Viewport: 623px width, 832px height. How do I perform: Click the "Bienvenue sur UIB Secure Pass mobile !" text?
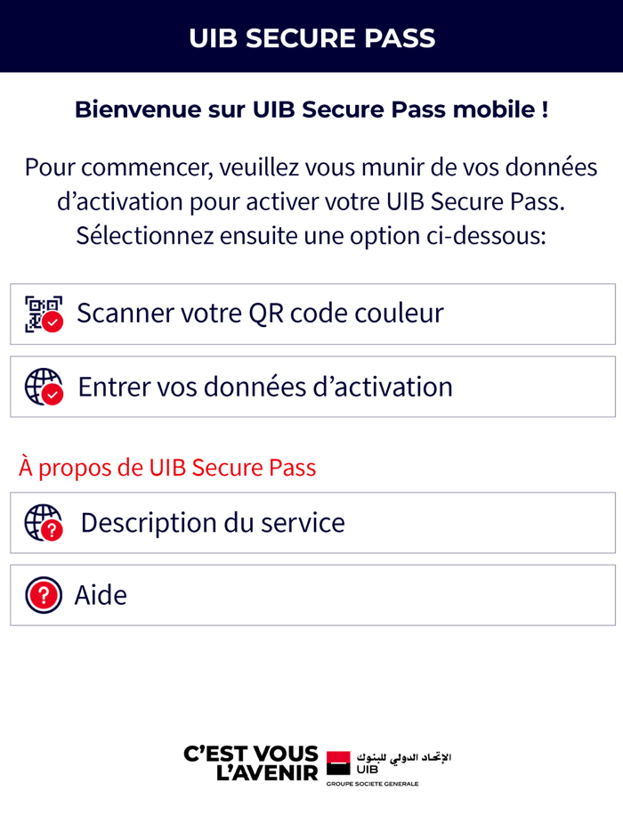pyautogui.click(x=311, y=110)
